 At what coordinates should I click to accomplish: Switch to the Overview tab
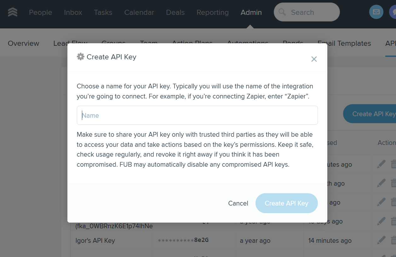click(24, 43)
